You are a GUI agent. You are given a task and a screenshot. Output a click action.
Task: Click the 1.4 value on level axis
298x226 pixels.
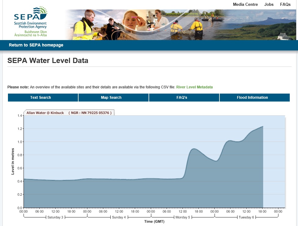20,116
